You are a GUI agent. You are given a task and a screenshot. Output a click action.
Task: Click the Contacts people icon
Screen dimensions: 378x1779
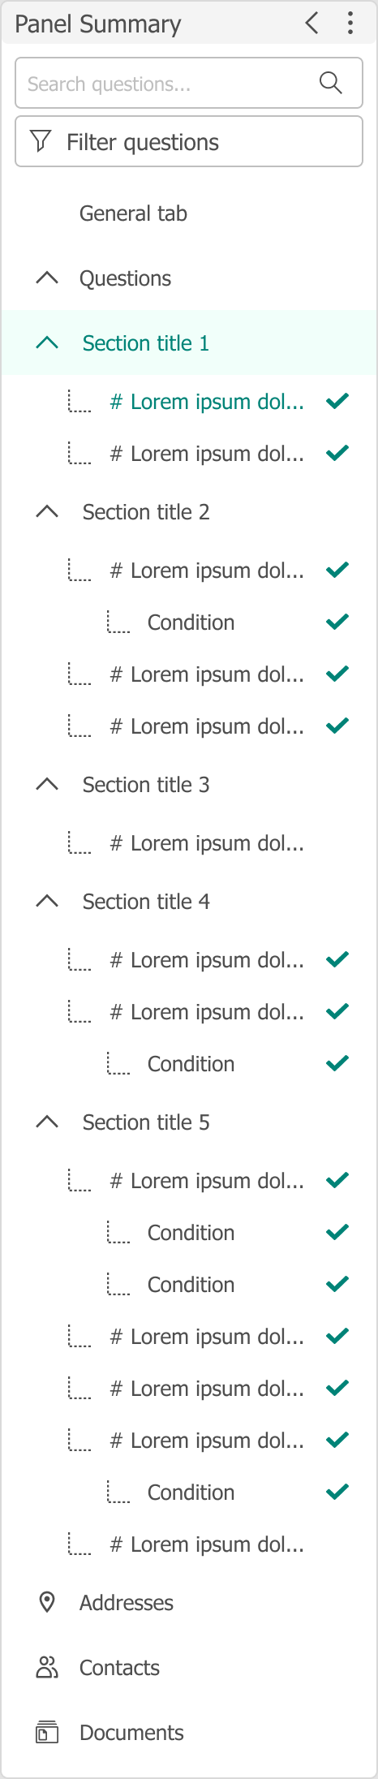click(47, 1667)
